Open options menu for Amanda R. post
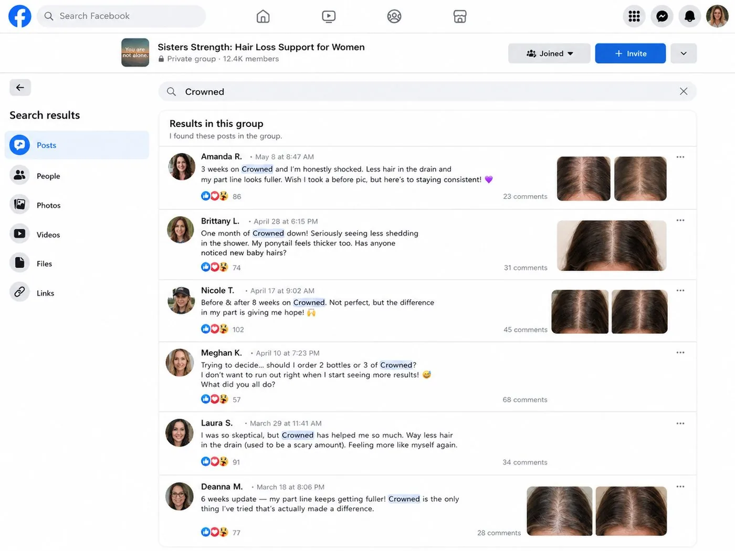735x551 pixels. click(680, 157)
